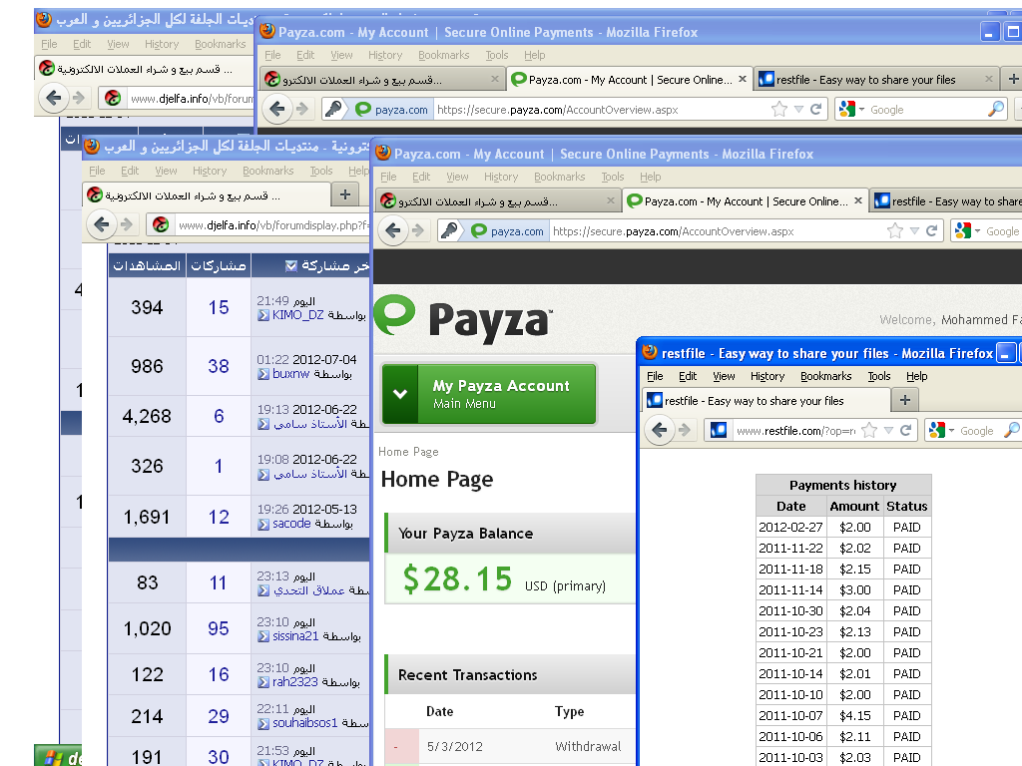
Task: Open the File menu in the restfile window
Action: (x=655, y=376)
